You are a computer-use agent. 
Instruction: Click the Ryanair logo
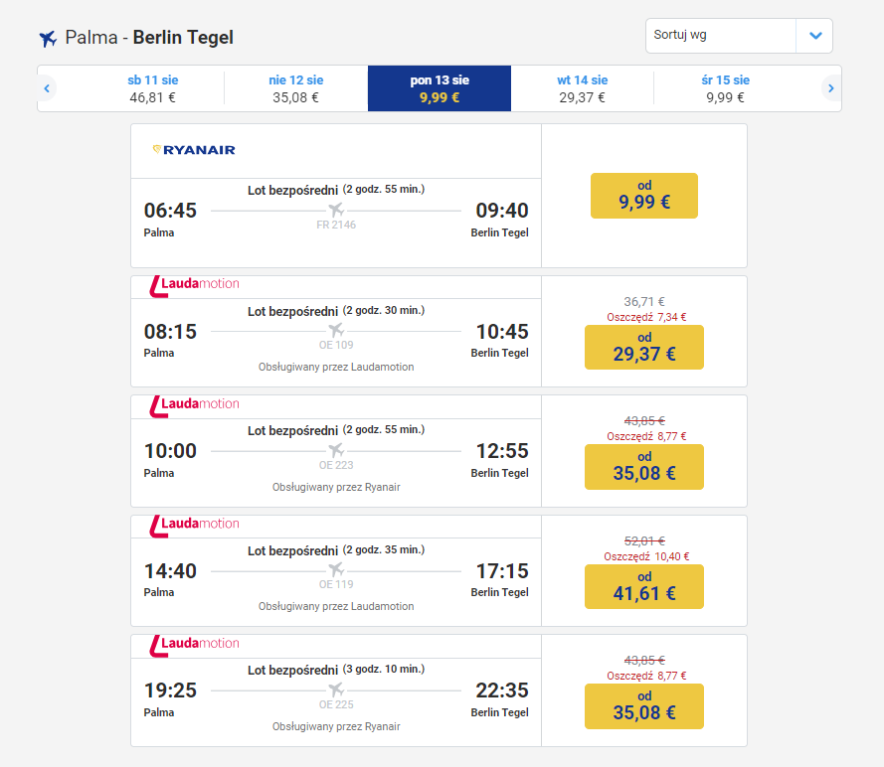coord(194,150)
